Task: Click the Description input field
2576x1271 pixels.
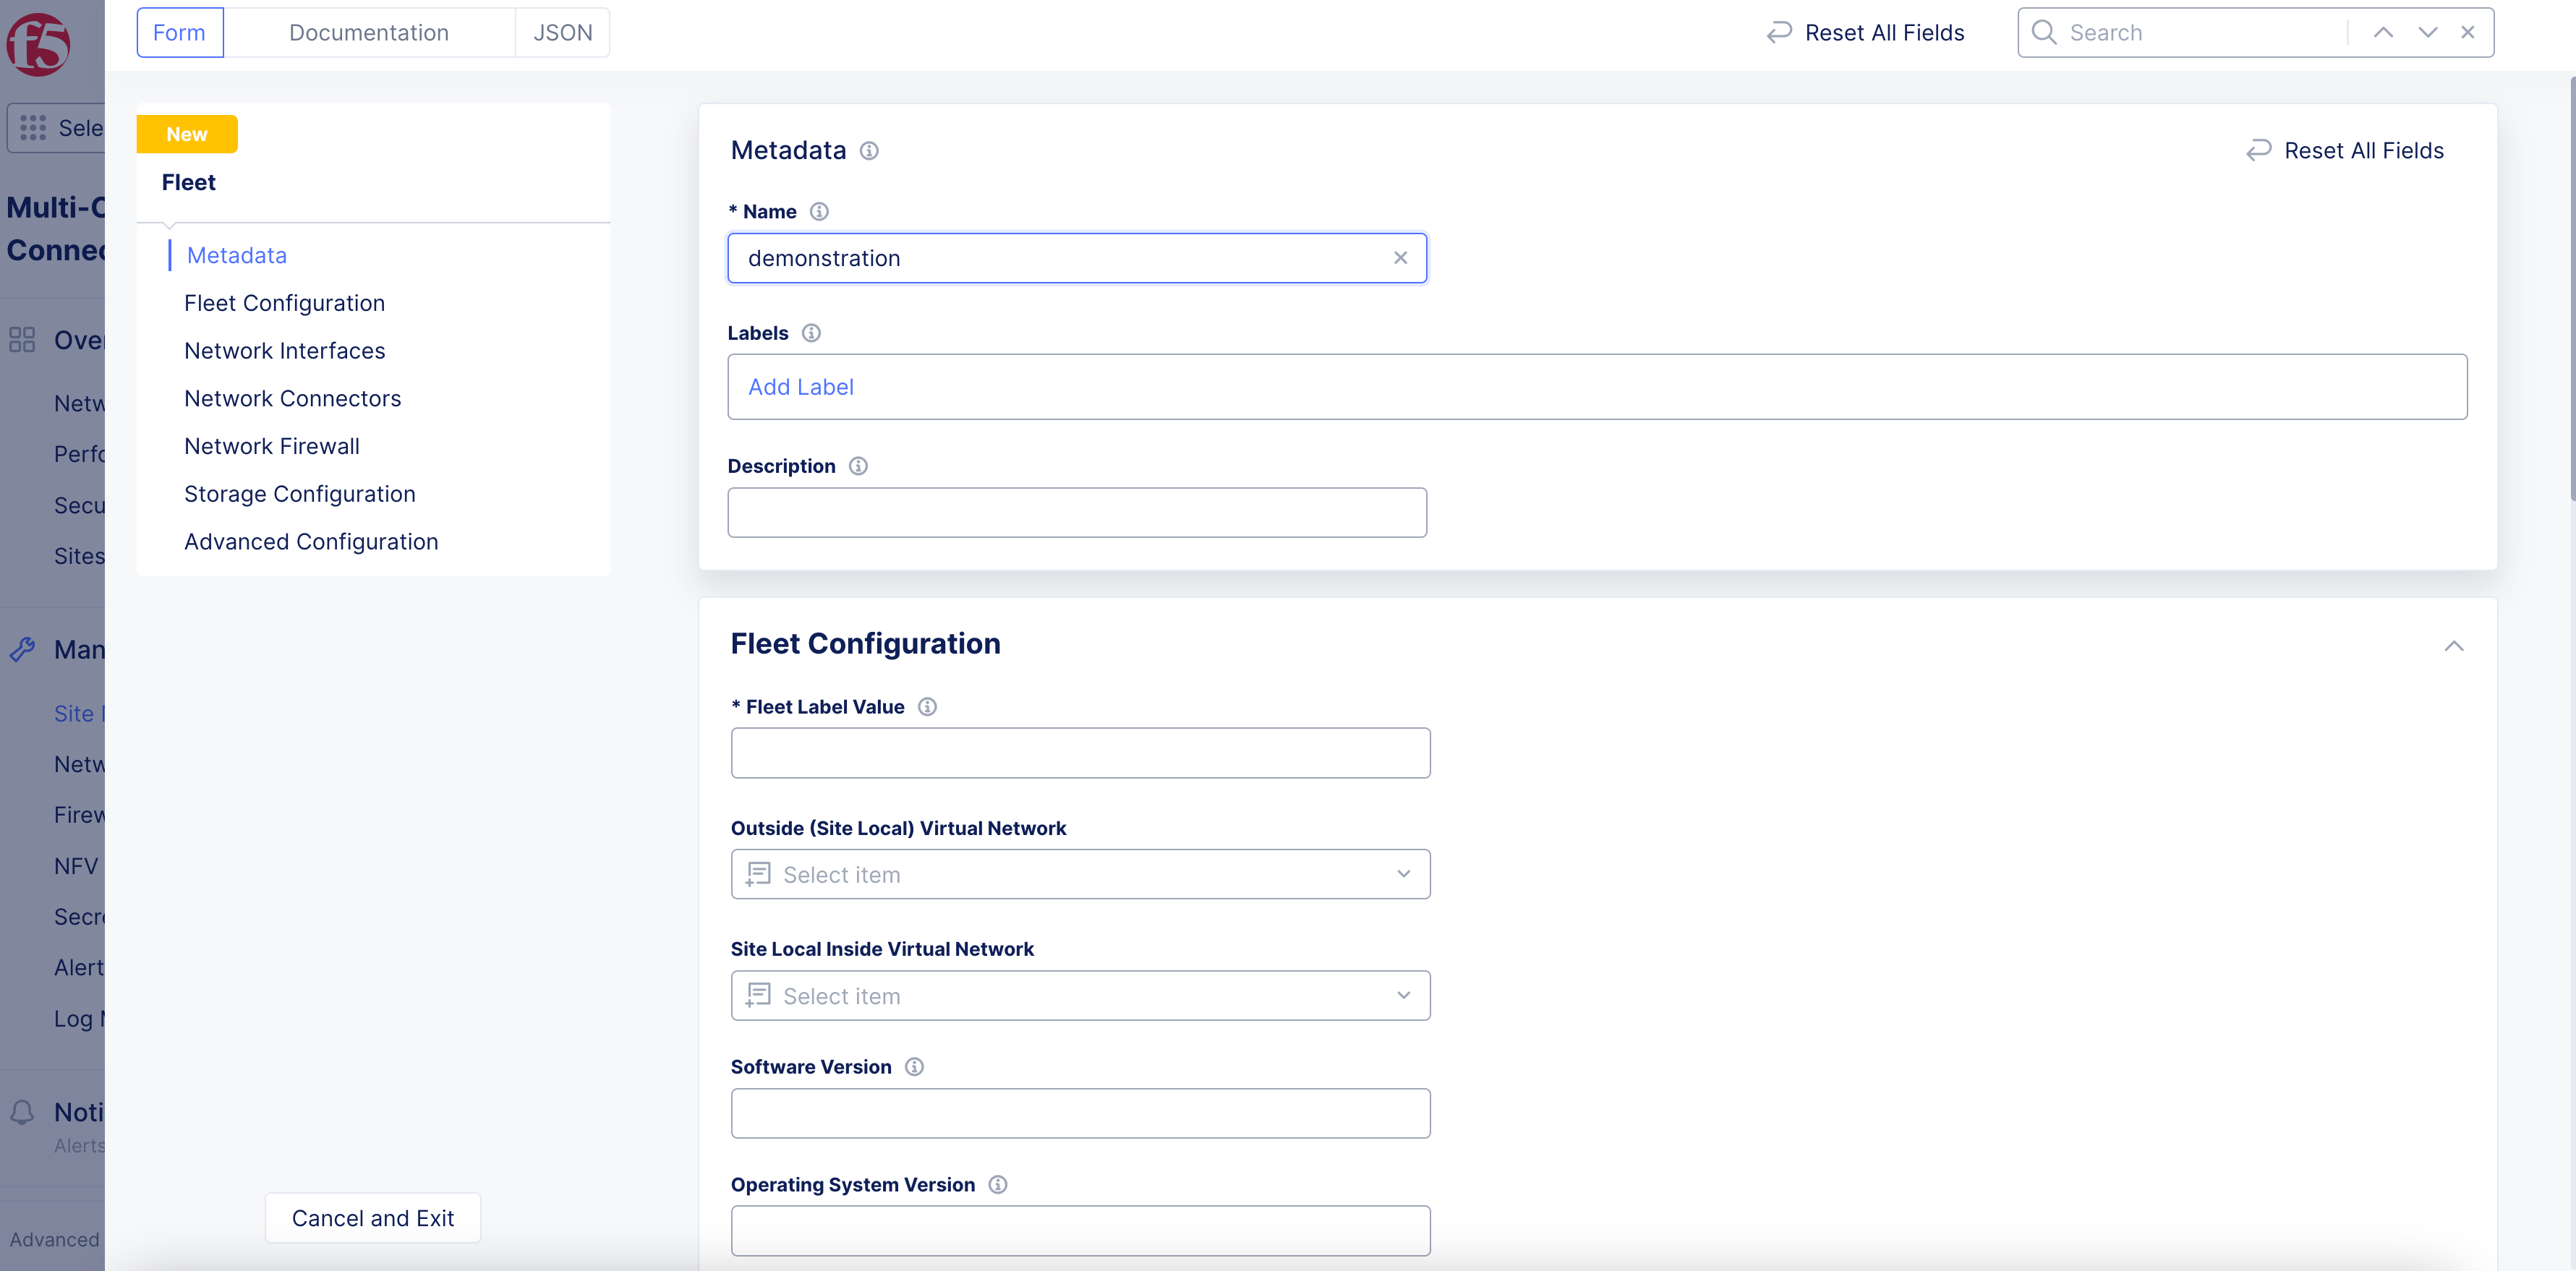Action: point(1077,512)
